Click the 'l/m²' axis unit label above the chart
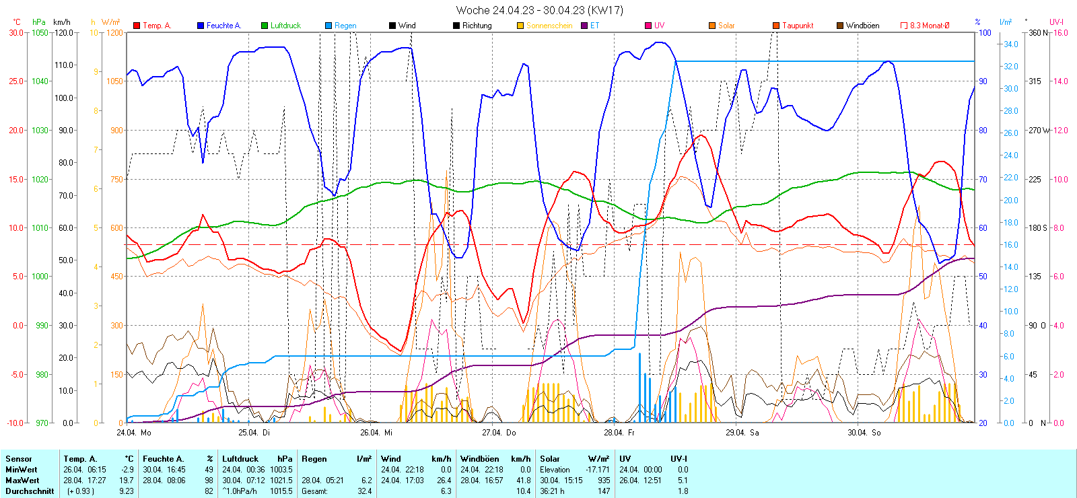1077x498 pixels. pyautogui.click(x=1006, y=22)
